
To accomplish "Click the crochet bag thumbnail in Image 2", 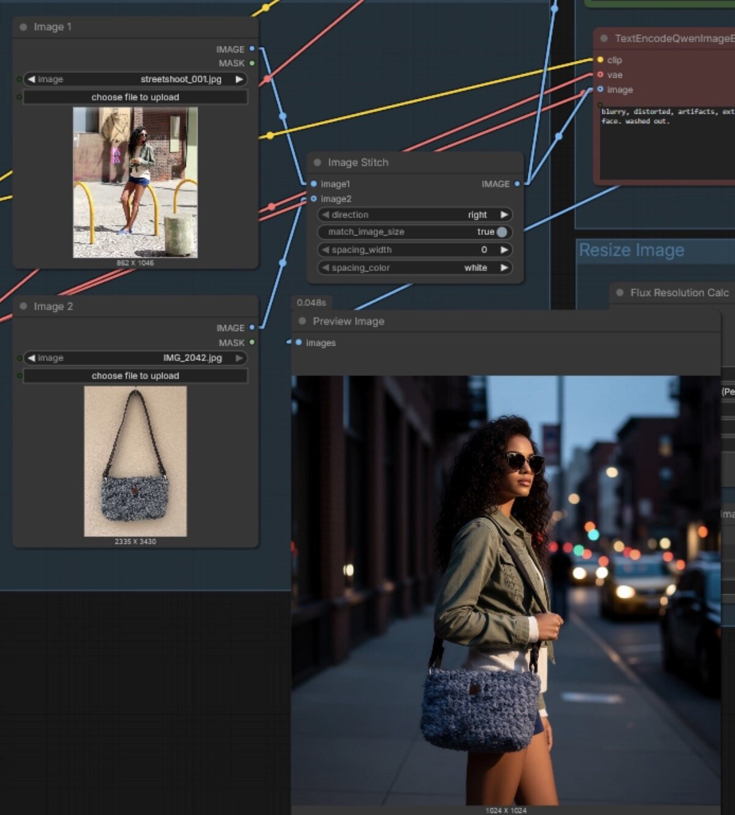I will click(135, 461).
